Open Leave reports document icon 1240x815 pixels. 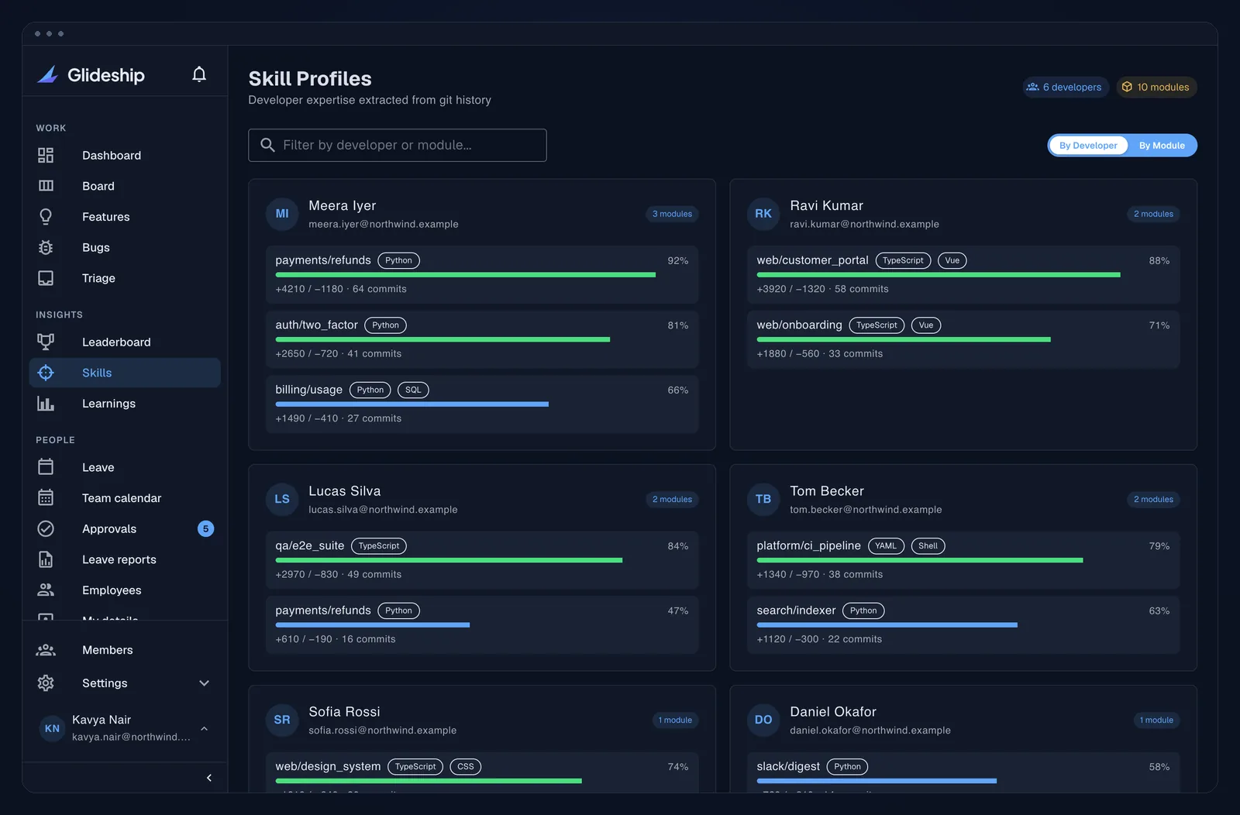tap(46, 559)
